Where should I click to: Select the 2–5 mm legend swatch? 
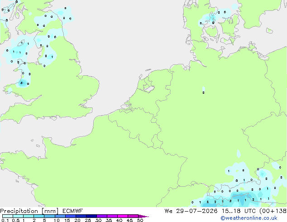point(39,216)
